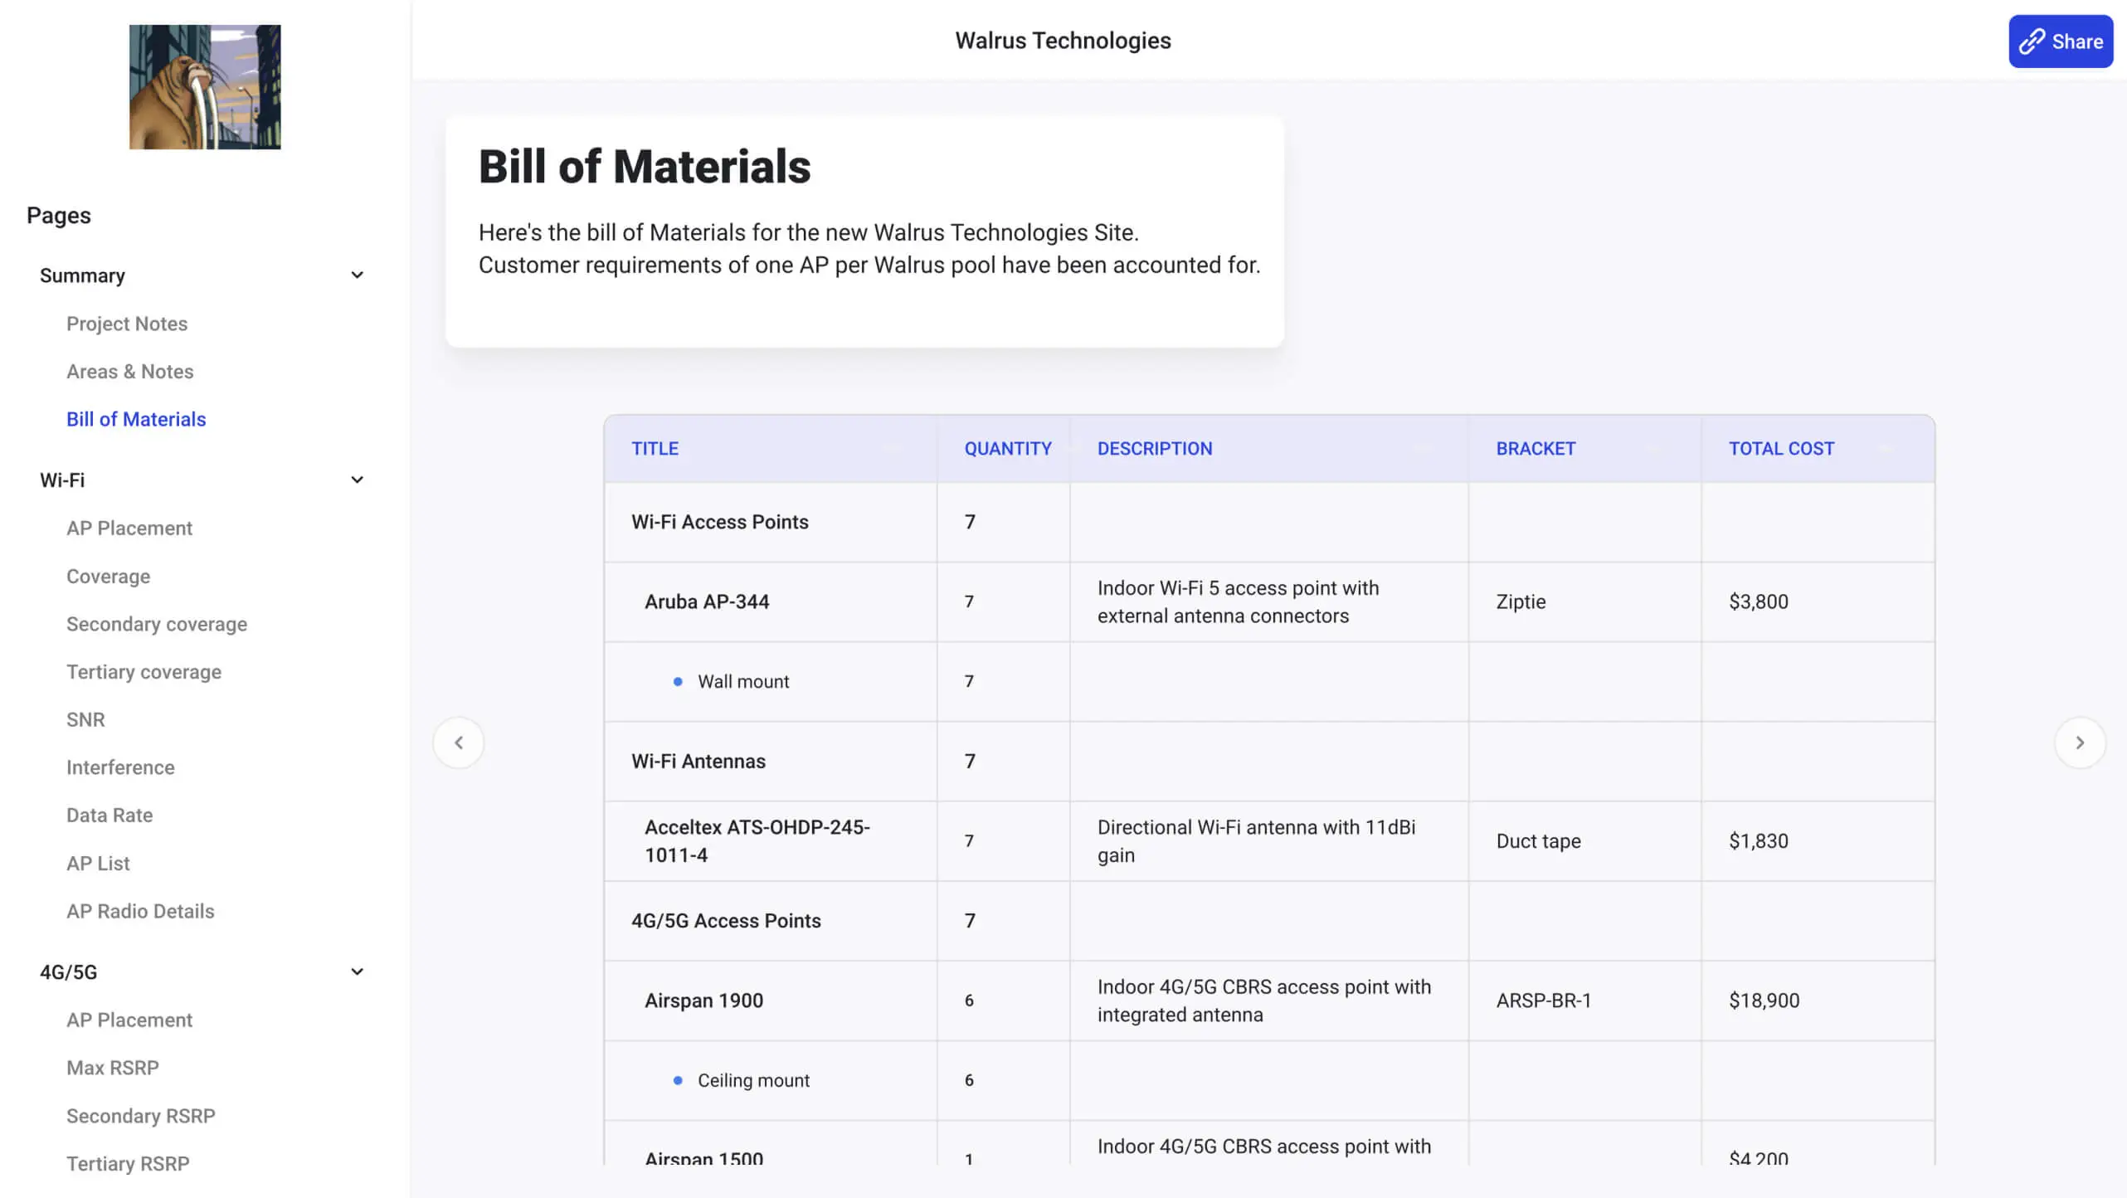Open AP Radio Details page

pos(140,911)
